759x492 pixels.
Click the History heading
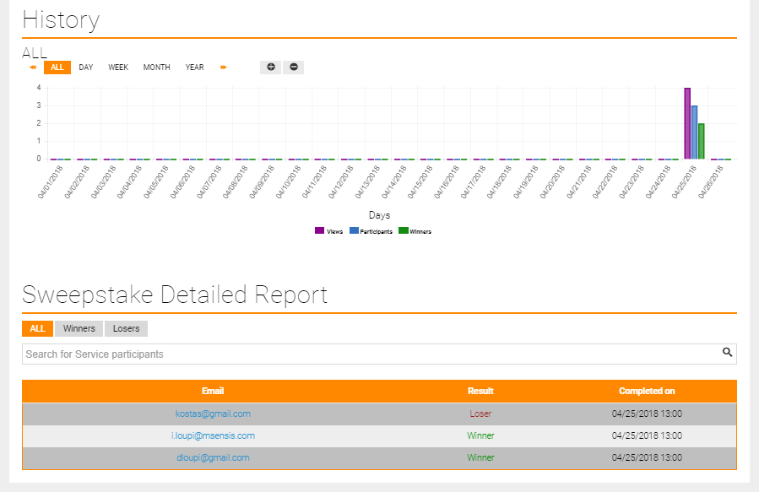click(x=61, y=20)
